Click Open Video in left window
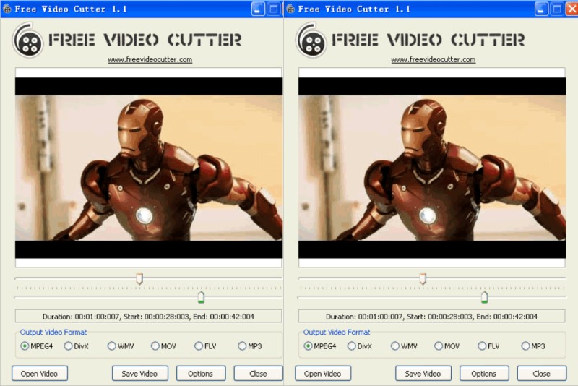This screenshot has width=578, height=386. tap(40, 374)
